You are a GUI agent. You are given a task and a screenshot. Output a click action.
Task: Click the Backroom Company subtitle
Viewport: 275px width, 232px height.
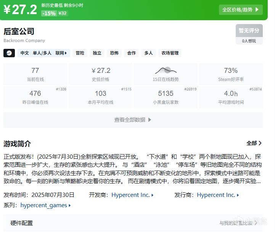click(x=24, y=40)
